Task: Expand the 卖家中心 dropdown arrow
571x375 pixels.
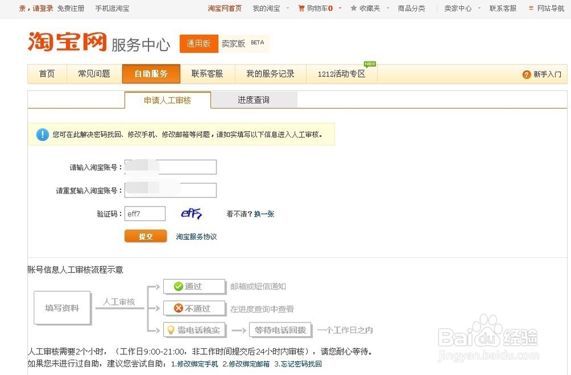Action: [x=479, y=8]
